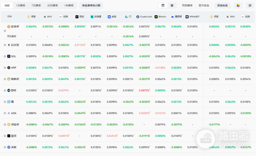Click the 0.0116% cell in 以太坊 row
Viewport: 256px width, 156px height.
80,45
